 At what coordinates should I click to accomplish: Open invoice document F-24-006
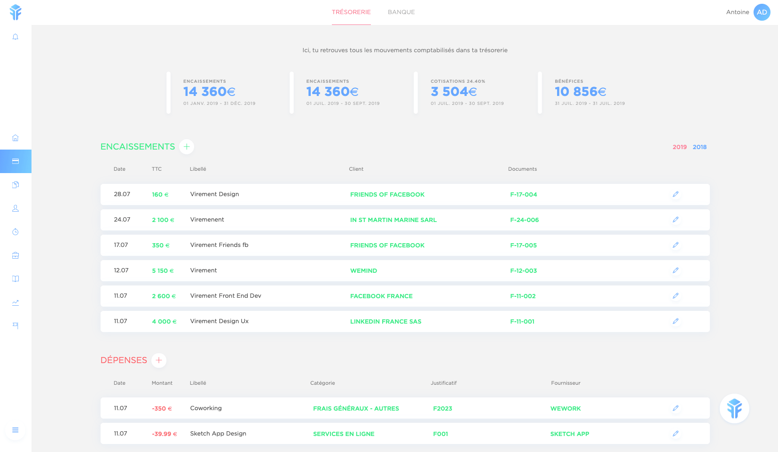click(x=524, y=220)
